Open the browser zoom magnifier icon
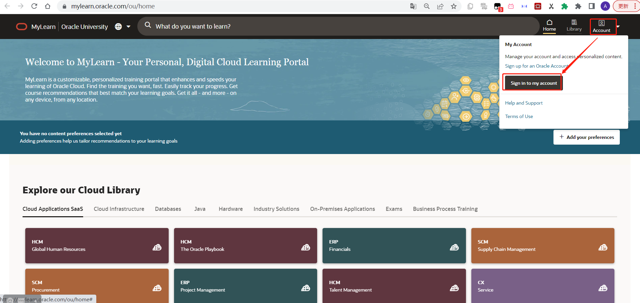Viewport: 640px width, 303px height. coord(427,6)
